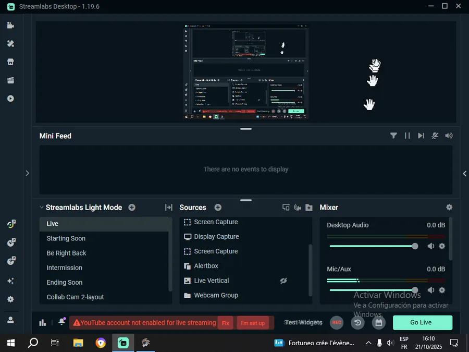
Task: Click the Go Live button
Action: 422,322
